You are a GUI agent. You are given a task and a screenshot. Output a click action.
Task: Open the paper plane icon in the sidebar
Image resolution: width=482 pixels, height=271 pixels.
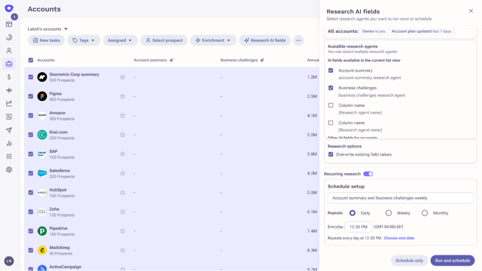click(9, 130)
